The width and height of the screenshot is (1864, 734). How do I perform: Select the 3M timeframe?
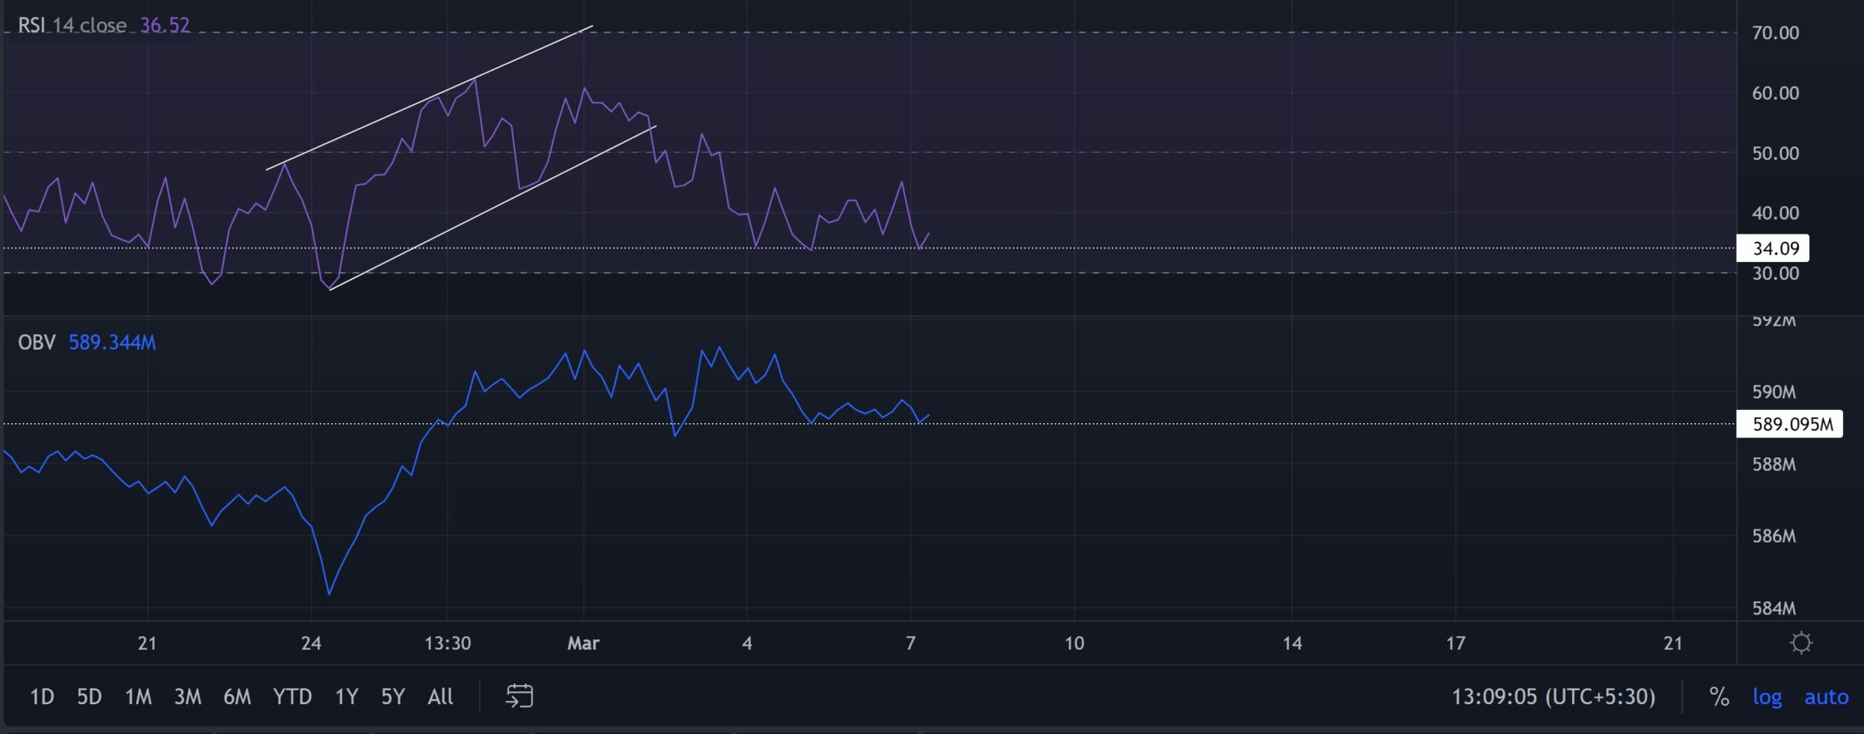point(187,696)
